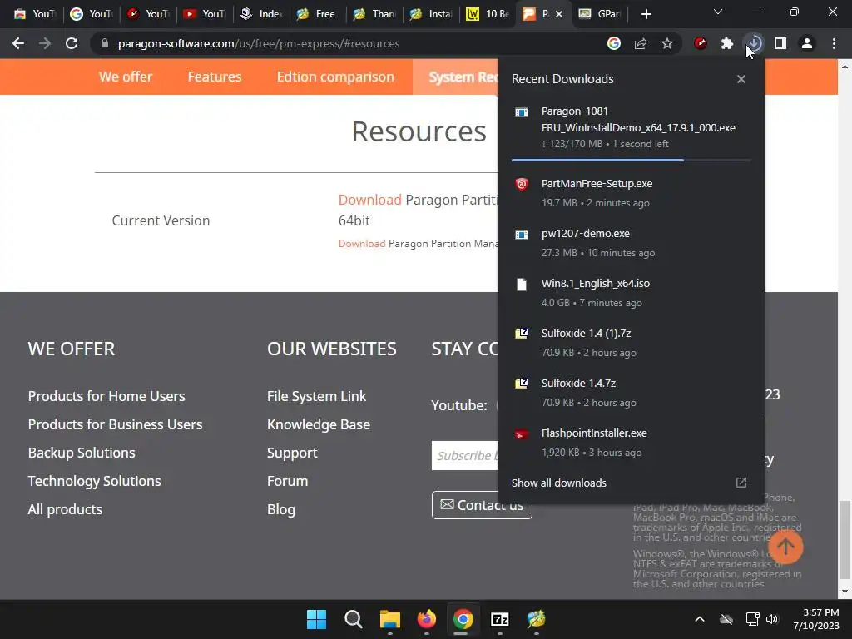The height and width of the screenshot is (639, 852).
Task: Click the Subscribe email input field
Action: 465,455
